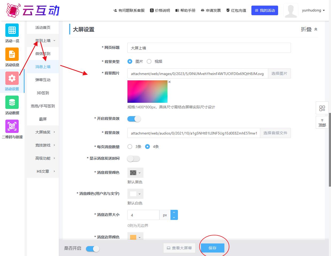Remove the background image thumbnail with X
Screen dimensions: 331x256
point(169,82)
